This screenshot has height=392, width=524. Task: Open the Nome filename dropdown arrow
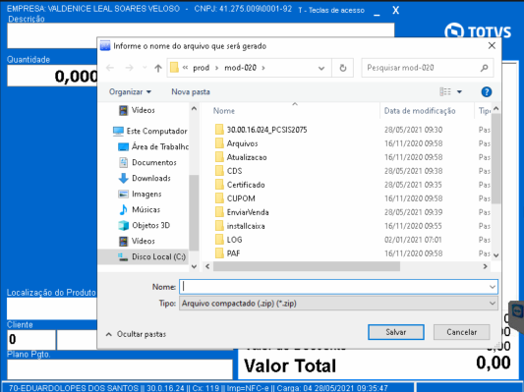pos(493,287)
